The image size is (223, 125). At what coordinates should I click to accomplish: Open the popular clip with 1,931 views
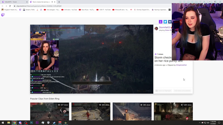174,111
